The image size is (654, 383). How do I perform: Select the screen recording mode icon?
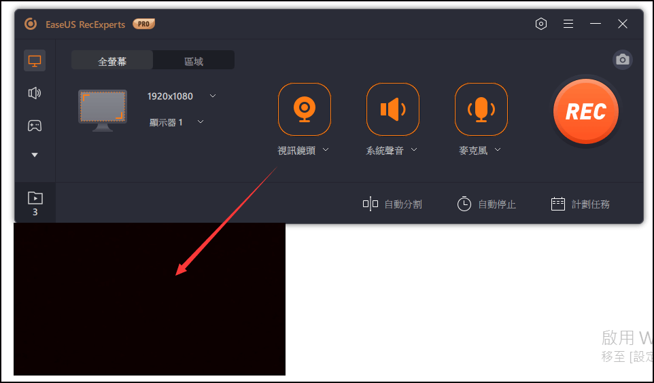[x=35, y=61]
